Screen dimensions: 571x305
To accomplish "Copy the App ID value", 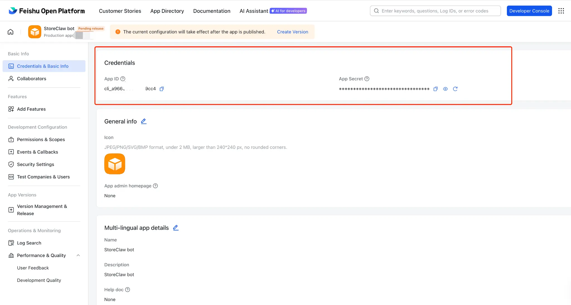I will click(x=162, y=89).
